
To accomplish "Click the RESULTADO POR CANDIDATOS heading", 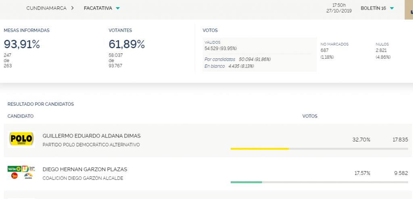I will 41,104.
